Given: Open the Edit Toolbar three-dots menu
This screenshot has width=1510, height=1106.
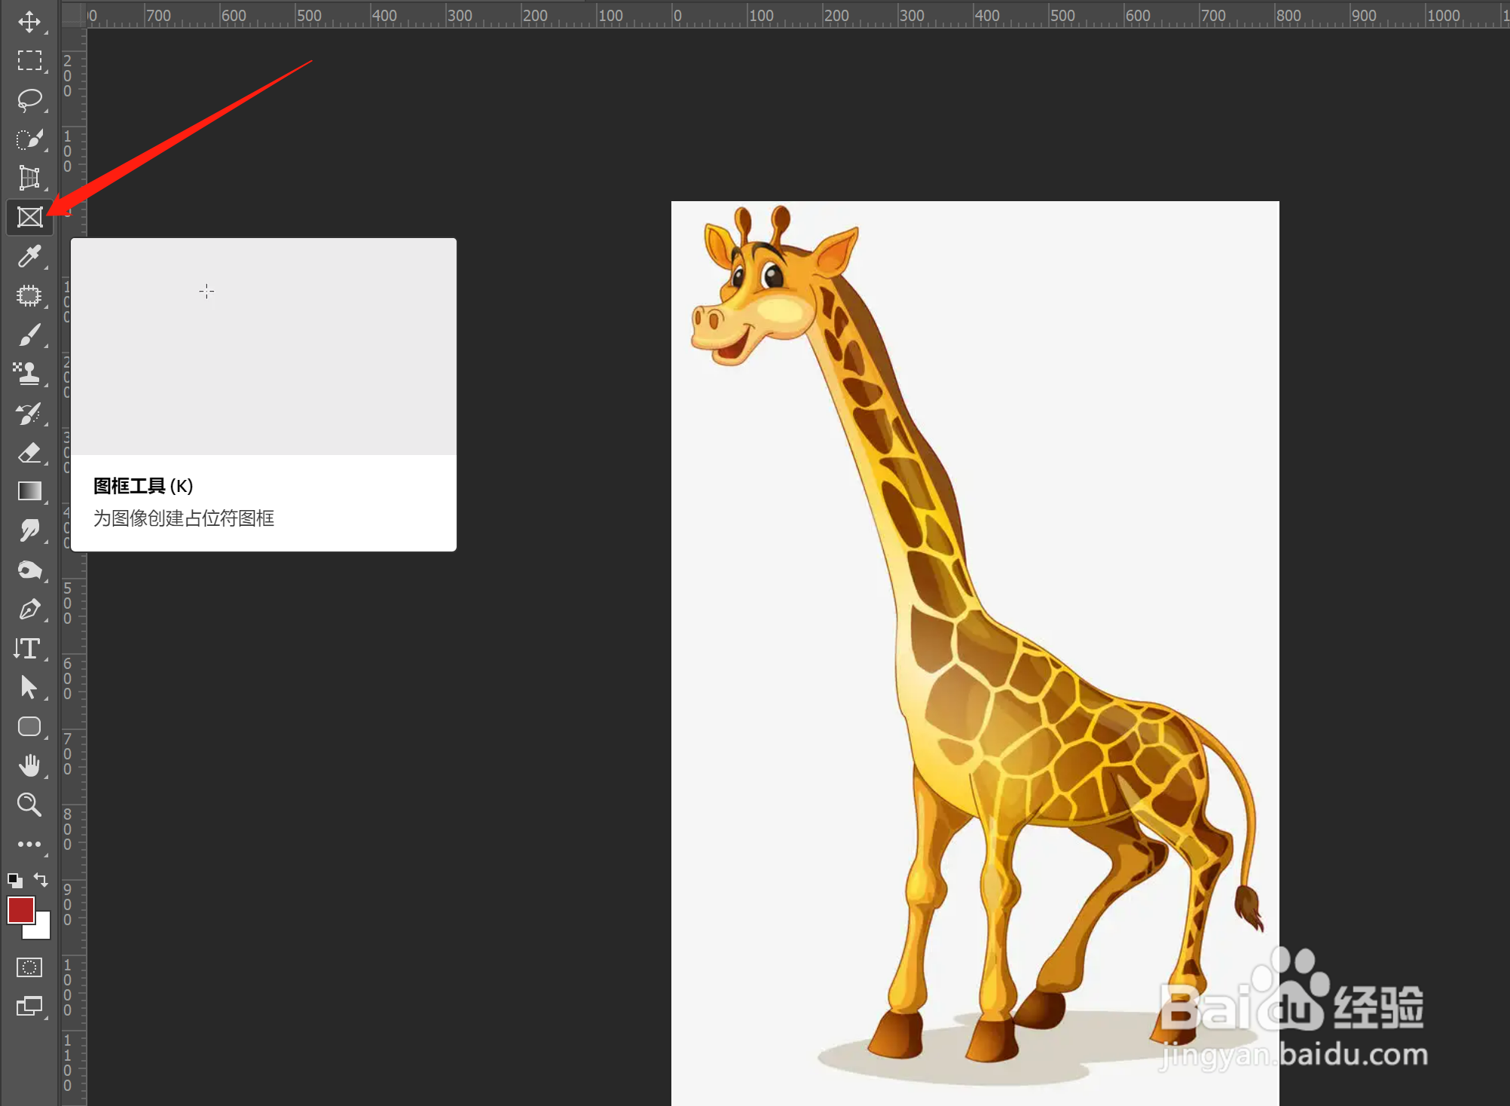Looking at the screenshot, I should point(29,845).
